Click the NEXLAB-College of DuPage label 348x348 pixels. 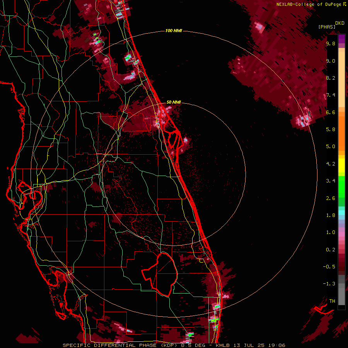pyautogui.click(x=309, y=4)
